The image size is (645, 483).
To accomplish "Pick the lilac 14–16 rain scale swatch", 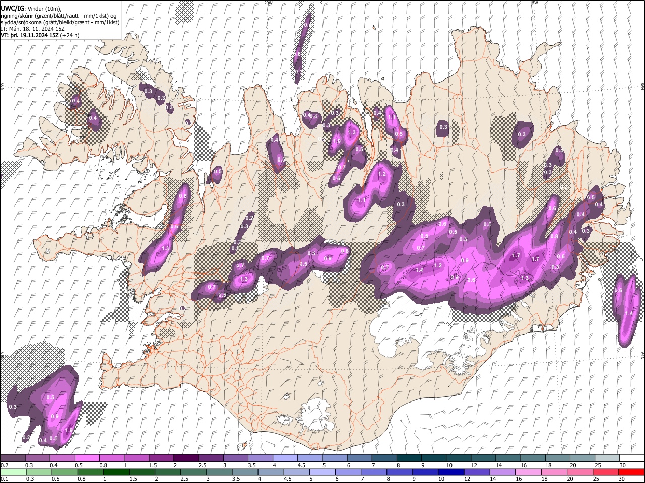I will coord(502,472).
